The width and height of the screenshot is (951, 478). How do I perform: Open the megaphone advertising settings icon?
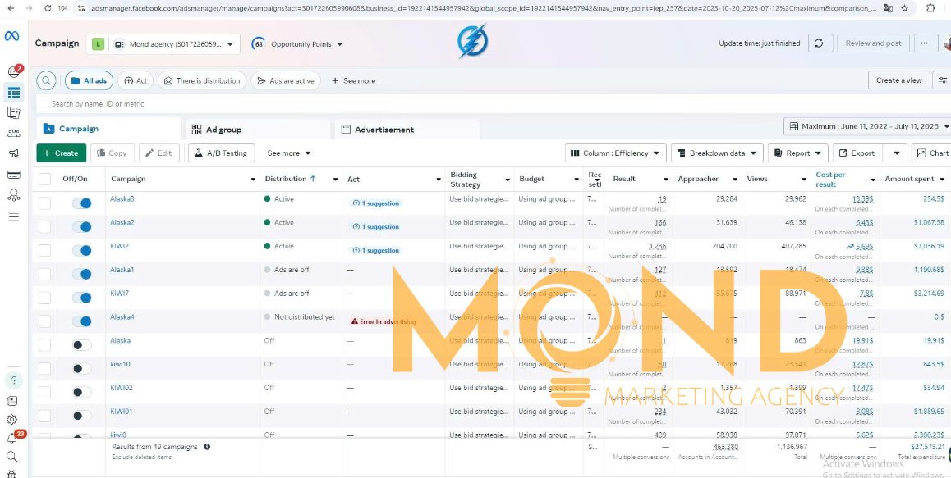[x=13, y=154]
